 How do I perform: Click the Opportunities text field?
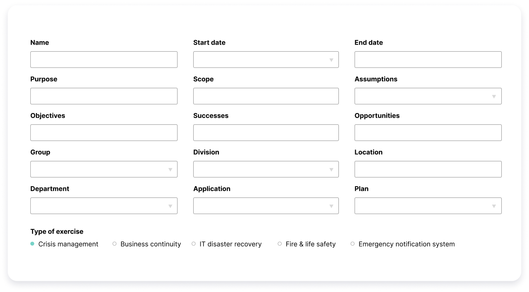[428, 133]
